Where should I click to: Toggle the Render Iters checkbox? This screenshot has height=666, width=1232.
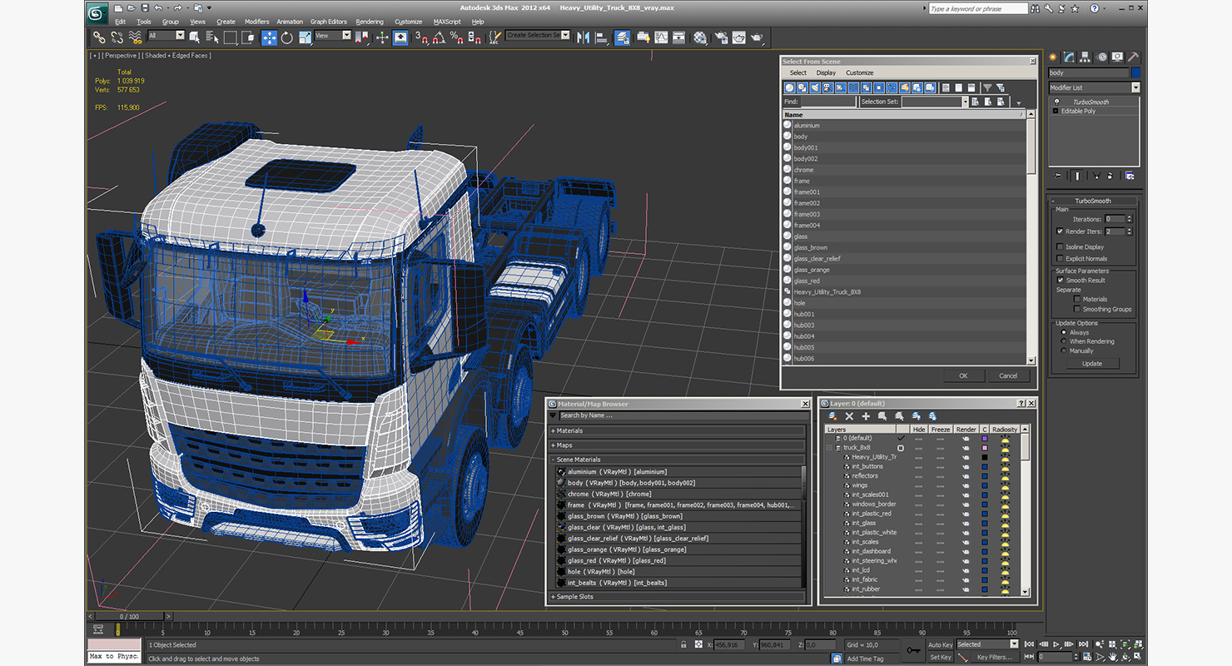[x=1060, y=231]
